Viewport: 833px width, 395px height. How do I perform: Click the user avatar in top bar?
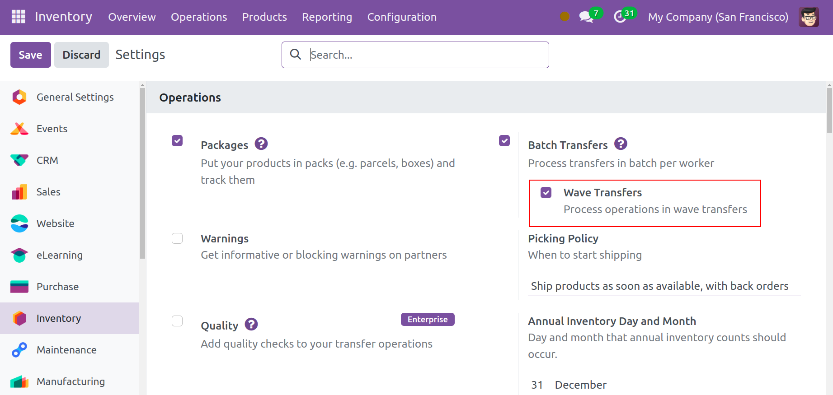pos(808,17)
